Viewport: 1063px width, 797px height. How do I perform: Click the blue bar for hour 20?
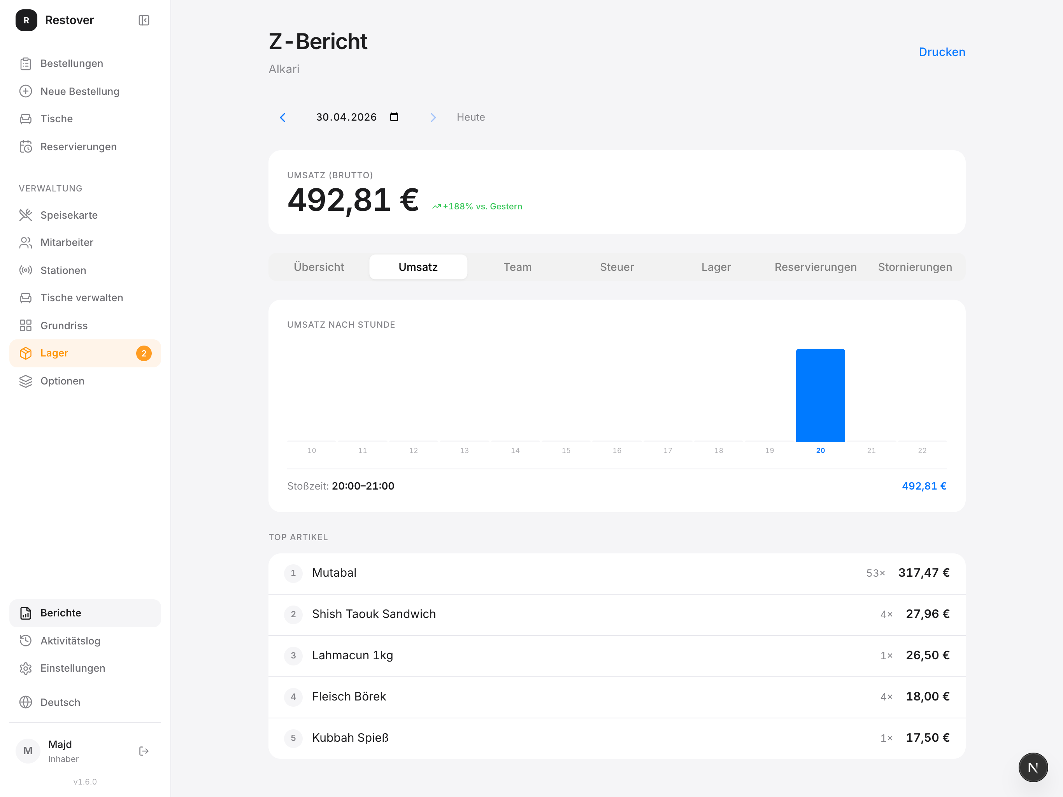(820, 395)
